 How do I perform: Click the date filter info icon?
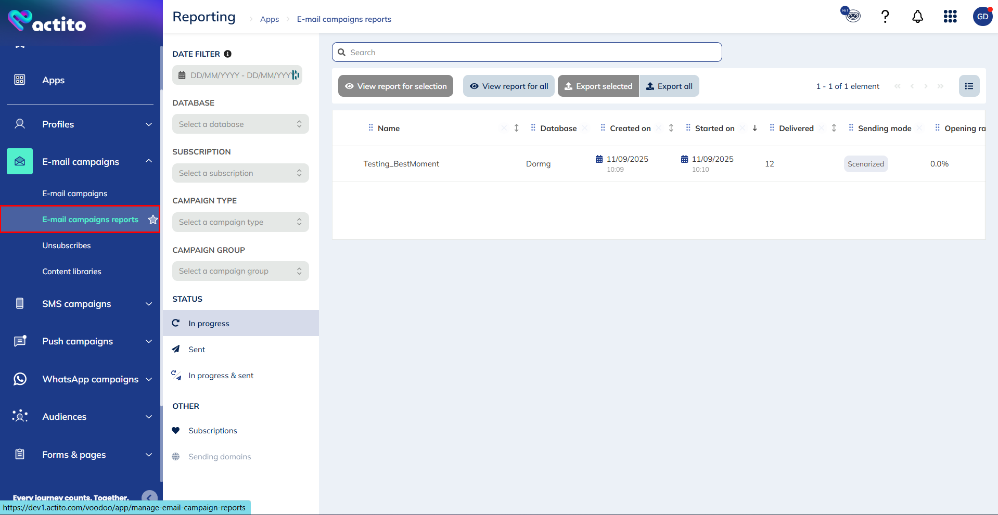pyautogui.click(x=227, y=54)
